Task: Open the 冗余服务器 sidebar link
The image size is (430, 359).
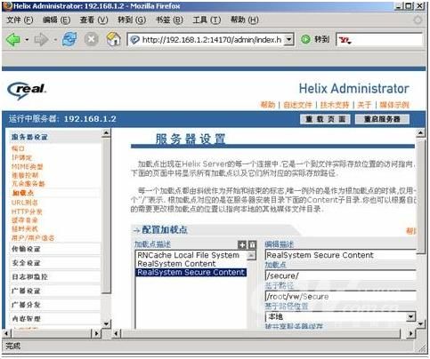Action: (x=28, y=184)
